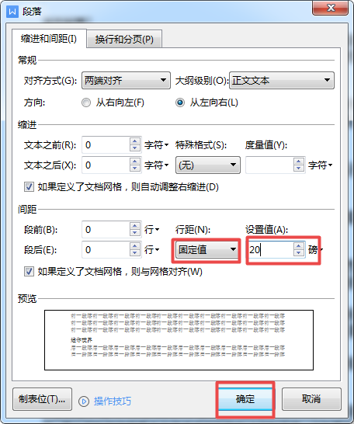Screen dimensions: 354x424
Task: Increase 文本之后 indent with up arrow
Action: [x=135, y=162]
